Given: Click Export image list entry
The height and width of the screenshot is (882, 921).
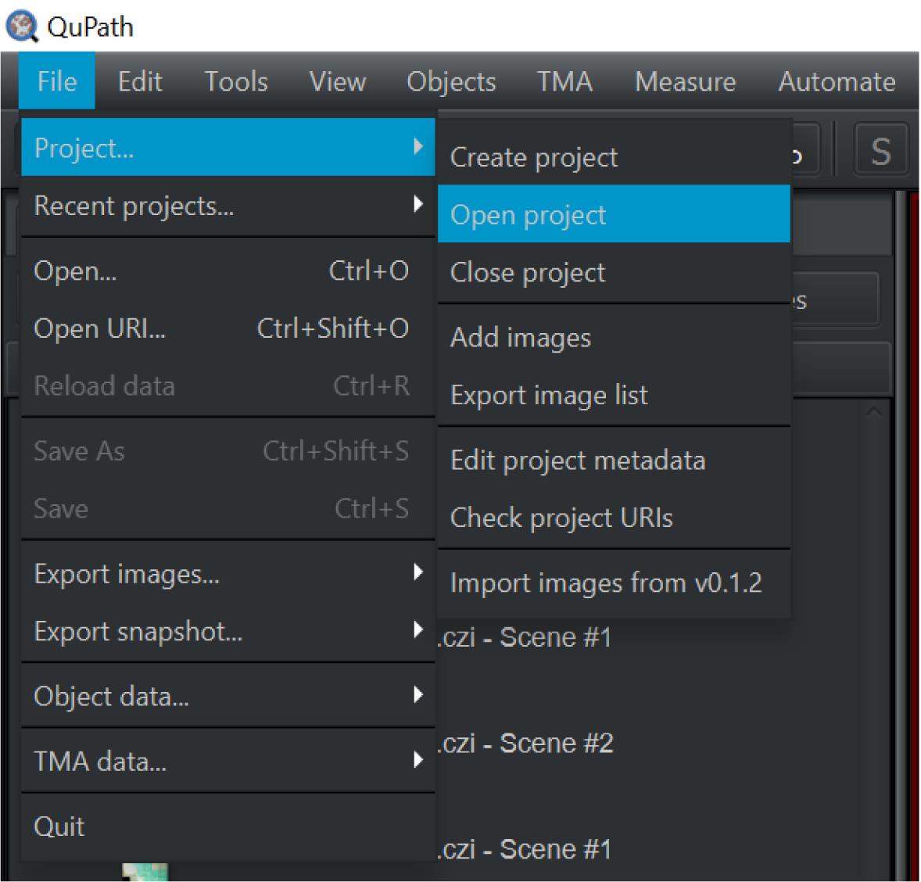Looking at the screenshot, I should pyautogui.click(x=549, y=395).
